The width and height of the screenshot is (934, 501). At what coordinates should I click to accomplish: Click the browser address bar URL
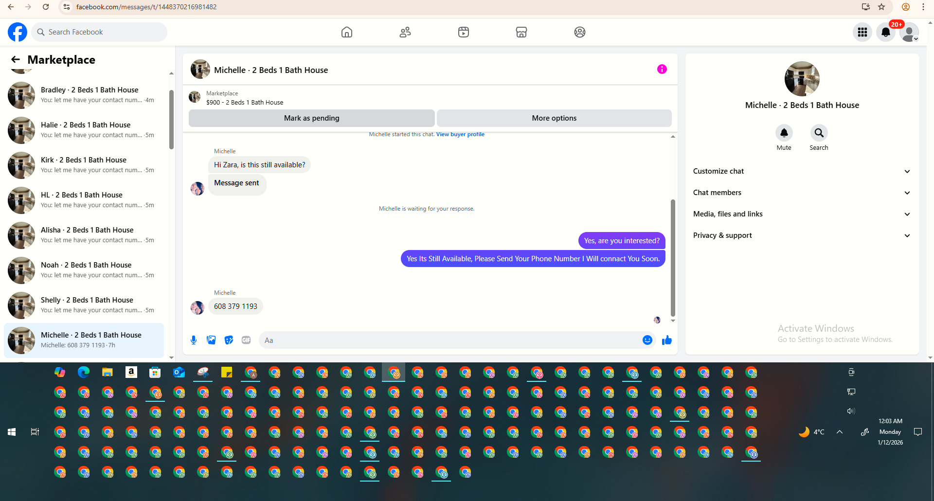[146, 7]
